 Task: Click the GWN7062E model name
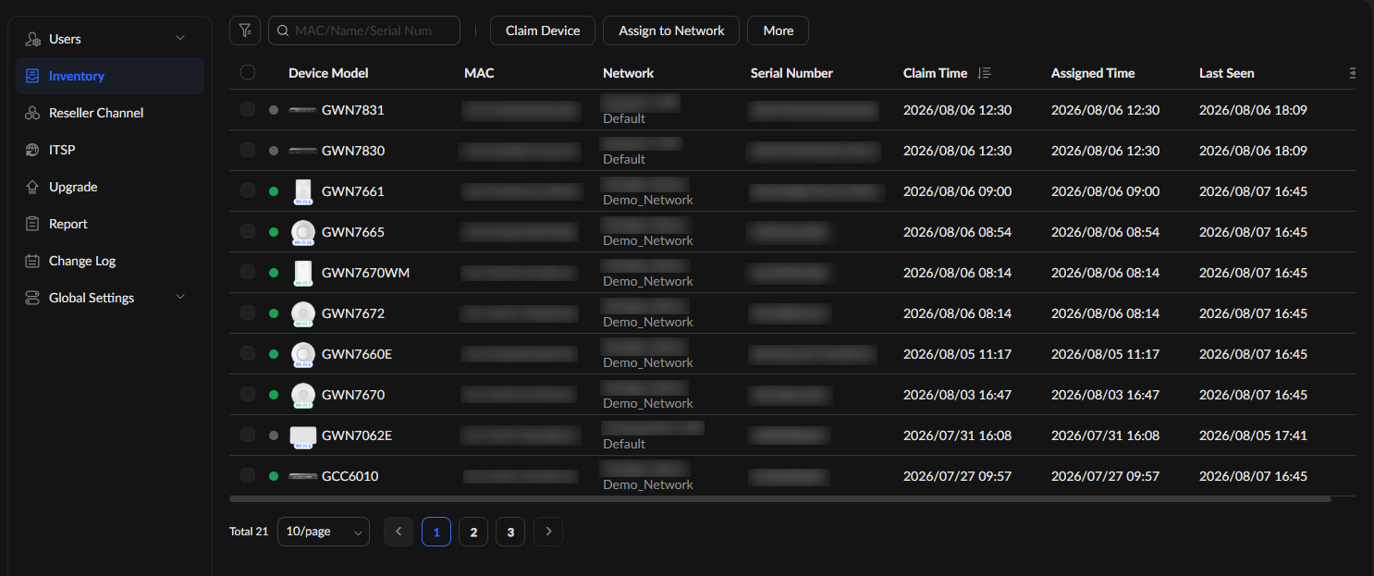[357, 435]
